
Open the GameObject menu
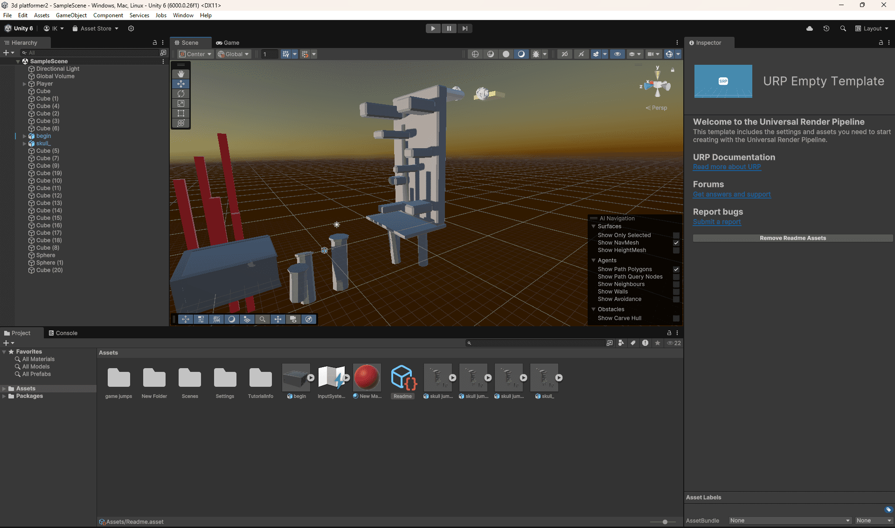[x=71, y=15]
